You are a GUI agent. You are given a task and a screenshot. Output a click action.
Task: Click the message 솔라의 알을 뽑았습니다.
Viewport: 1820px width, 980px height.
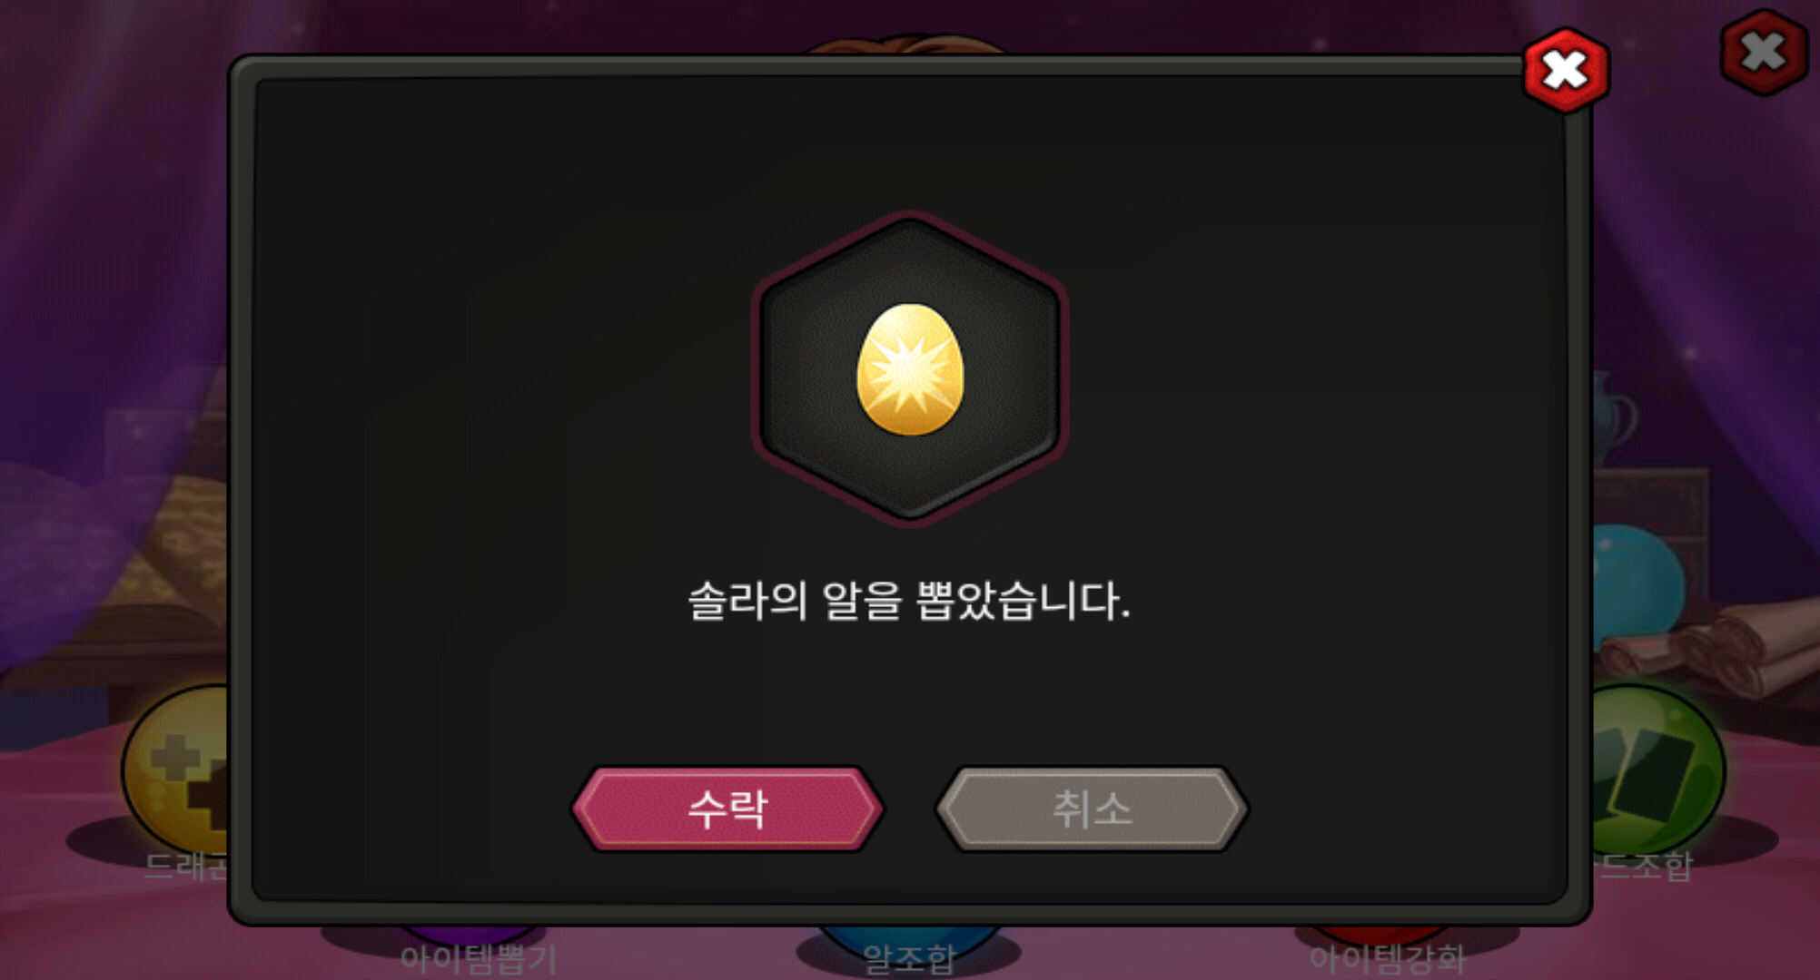point(909,601)
